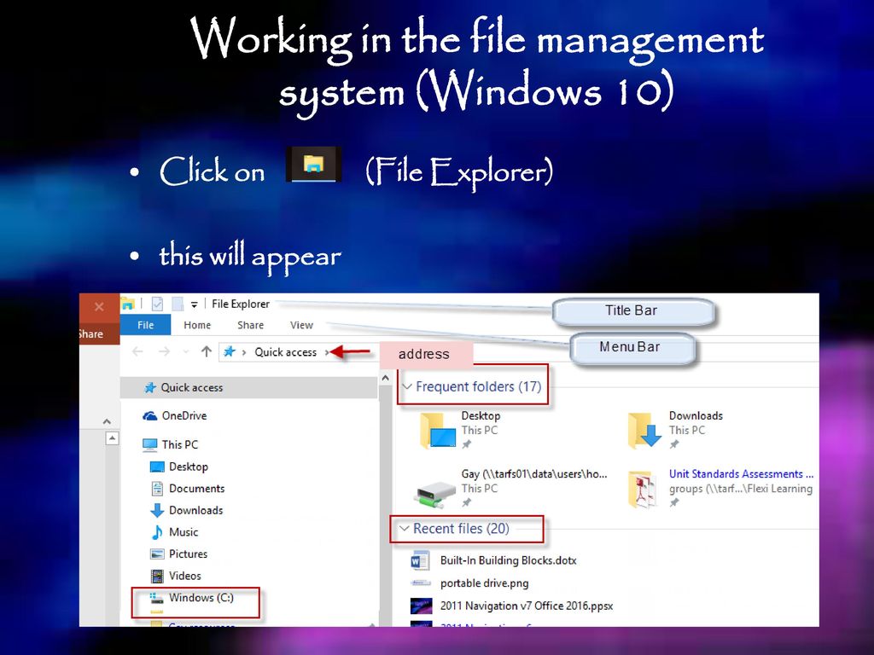Select Quick access in the navigation pane
The height and width of the screenshot is (655, 874).
[x=248, y=387]
